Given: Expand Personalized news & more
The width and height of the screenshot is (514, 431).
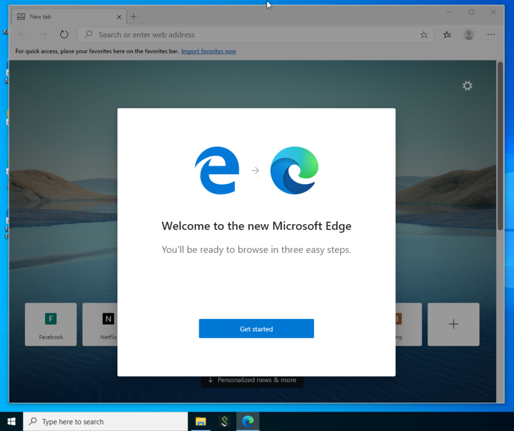Looking at the screenshot, I should point(252,380).
